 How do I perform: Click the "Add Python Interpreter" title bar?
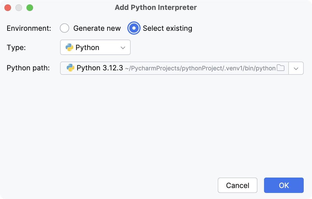[x=156, y=7]
